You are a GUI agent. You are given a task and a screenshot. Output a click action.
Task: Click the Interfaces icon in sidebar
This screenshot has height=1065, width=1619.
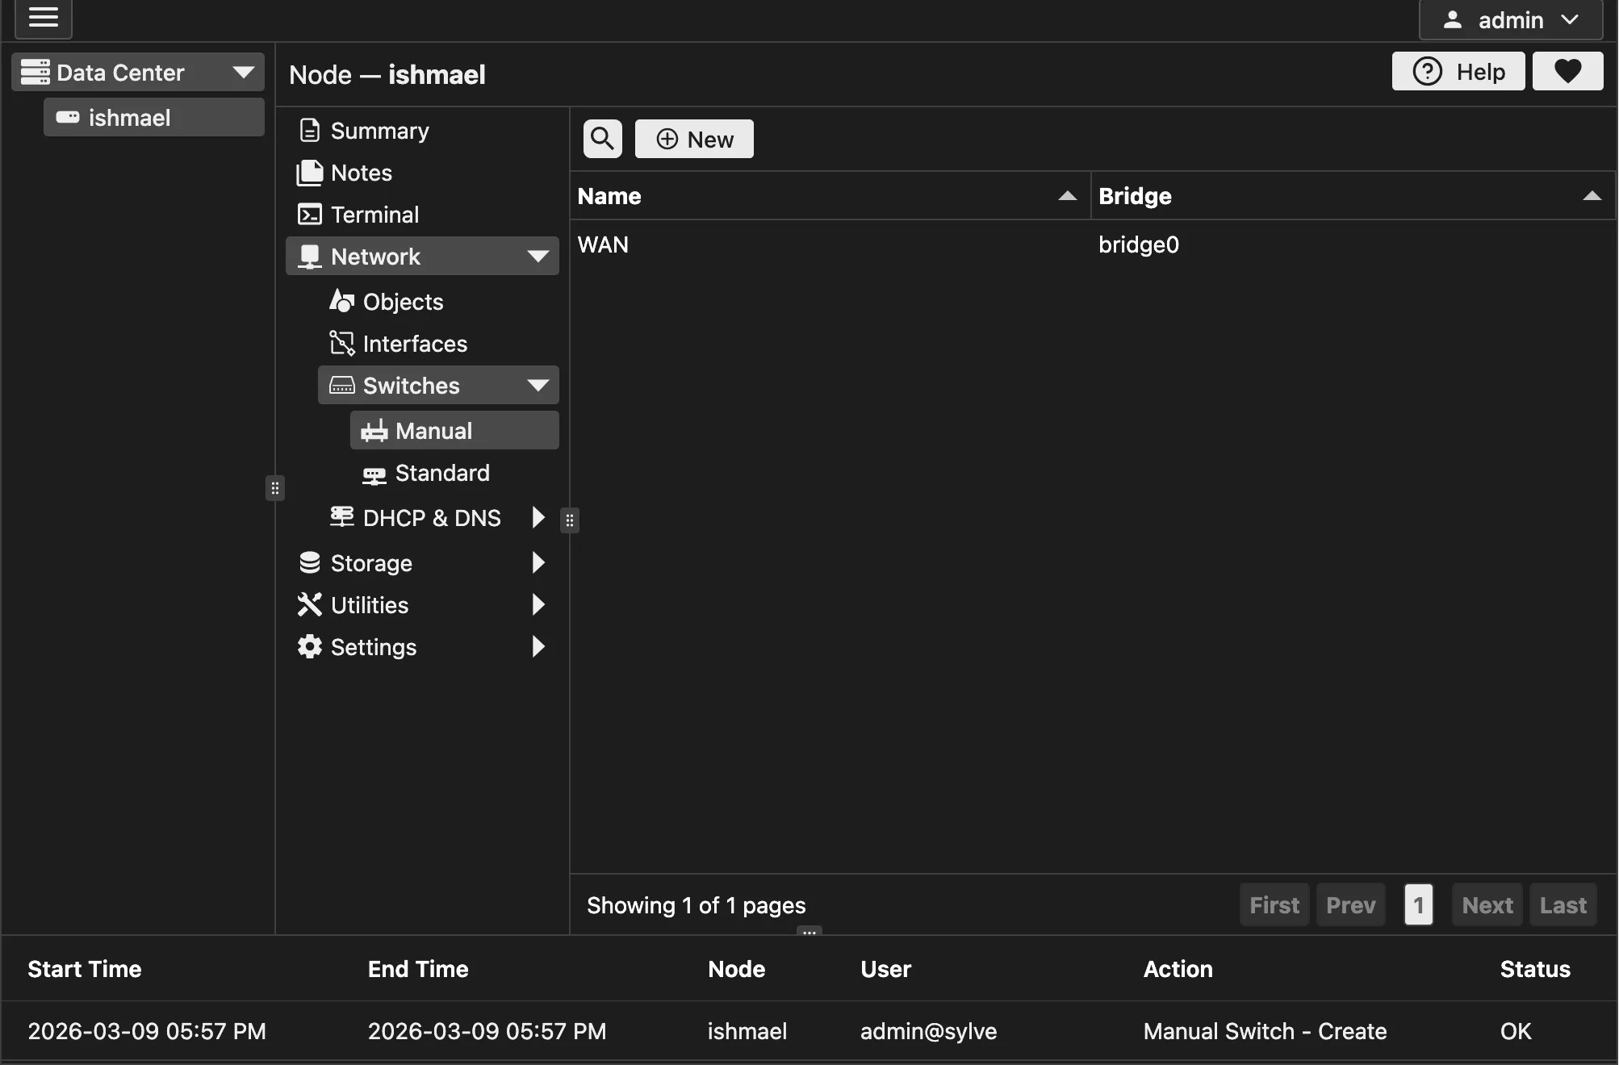(342, 344)
